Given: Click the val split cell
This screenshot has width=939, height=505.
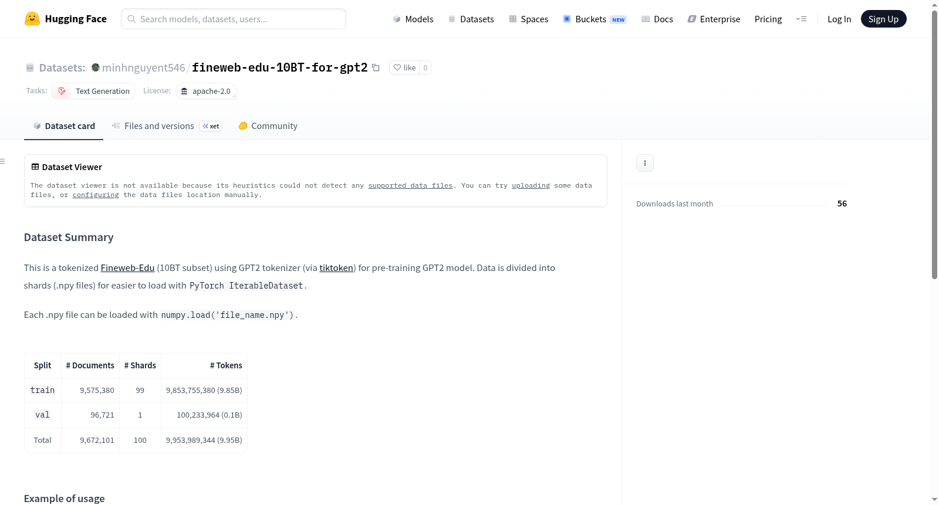Looking at the screenshot, I should point(42,415).
